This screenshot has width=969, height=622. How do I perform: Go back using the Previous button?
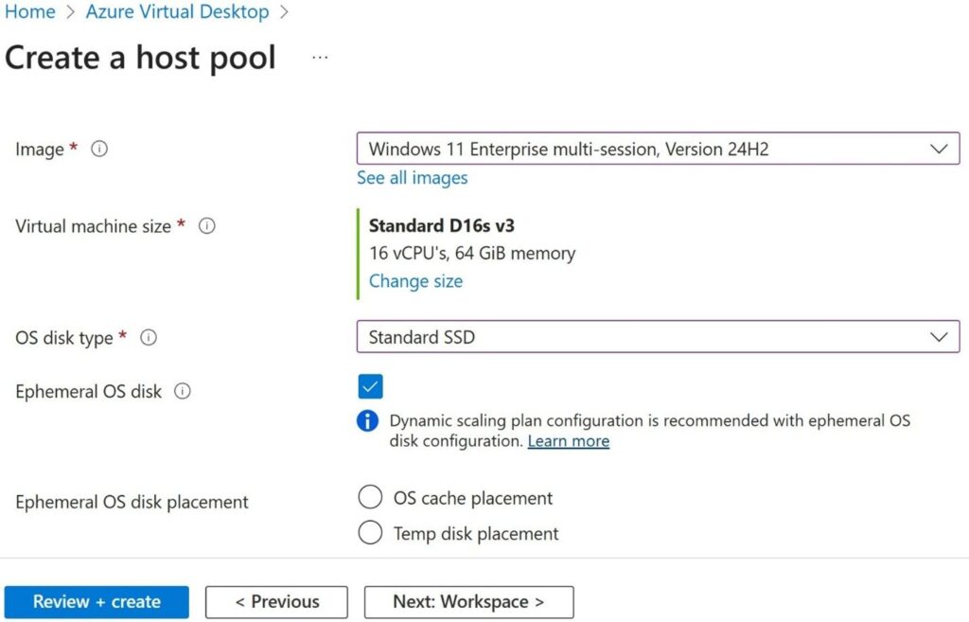pyautogui.click(x=276, y=601)
